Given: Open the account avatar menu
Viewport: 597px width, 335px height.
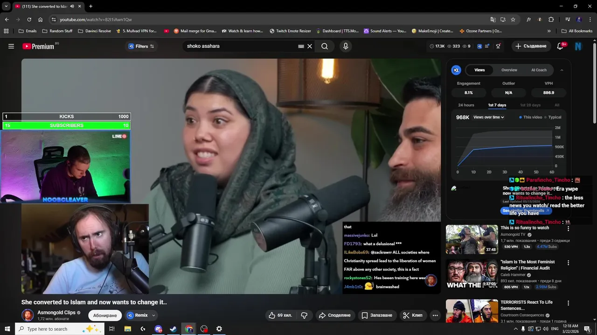Looking at the screenshot, I should point(578,46).
